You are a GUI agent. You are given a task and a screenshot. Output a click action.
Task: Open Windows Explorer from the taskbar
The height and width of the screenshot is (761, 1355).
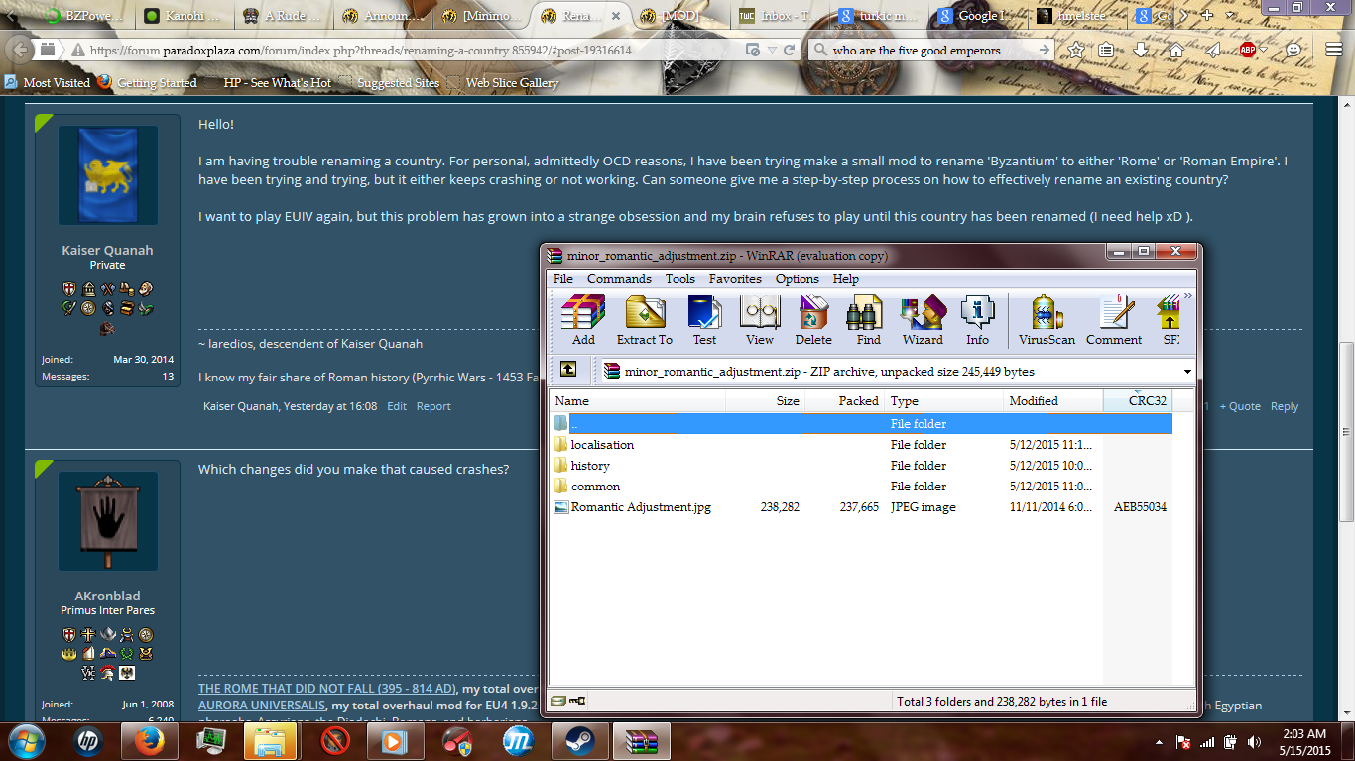(x=271, y=741)
